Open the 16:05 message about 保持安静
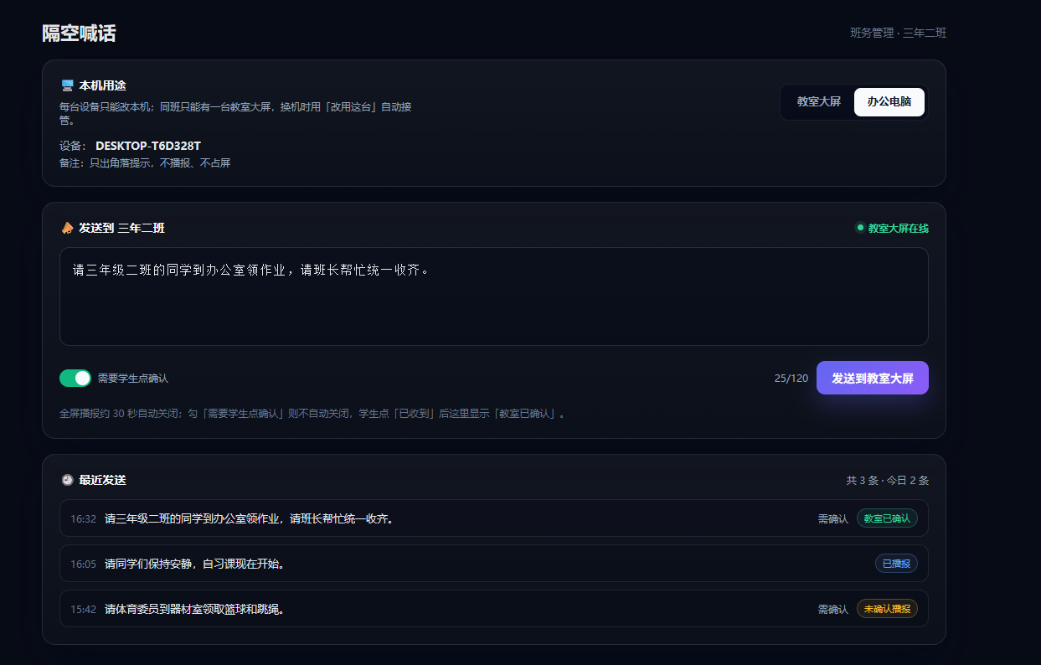1041x665 pixels. [x=494, y=564]
